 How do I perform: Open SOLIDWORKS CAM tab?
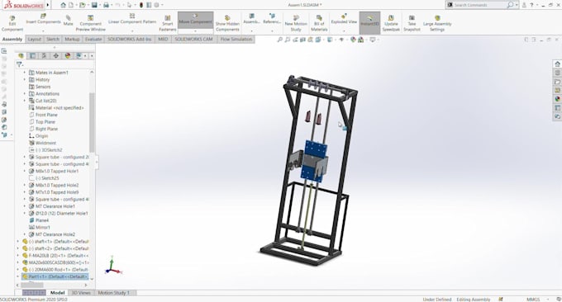coord(193,40)
